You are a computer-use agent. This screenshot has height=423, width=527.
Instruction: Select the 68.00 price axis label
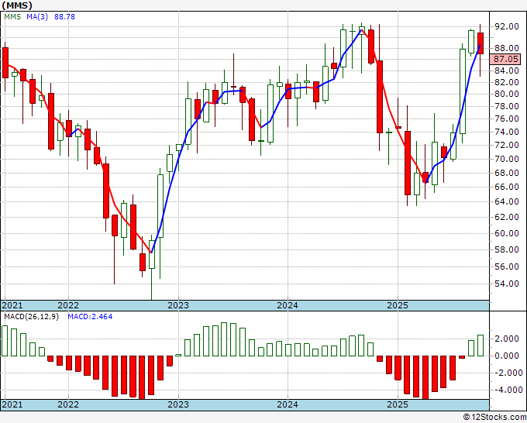click(506, 173)
